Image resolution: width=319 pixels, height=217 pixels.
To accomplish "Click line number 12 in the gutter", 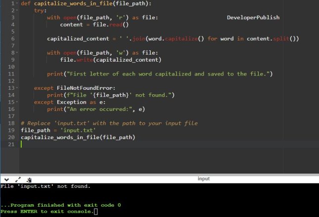I will [11, 81].
